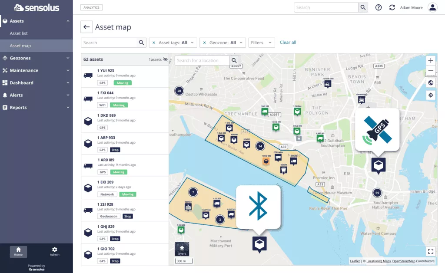Center map using the locate icon

pyautogui.click(x=431, y=95)
